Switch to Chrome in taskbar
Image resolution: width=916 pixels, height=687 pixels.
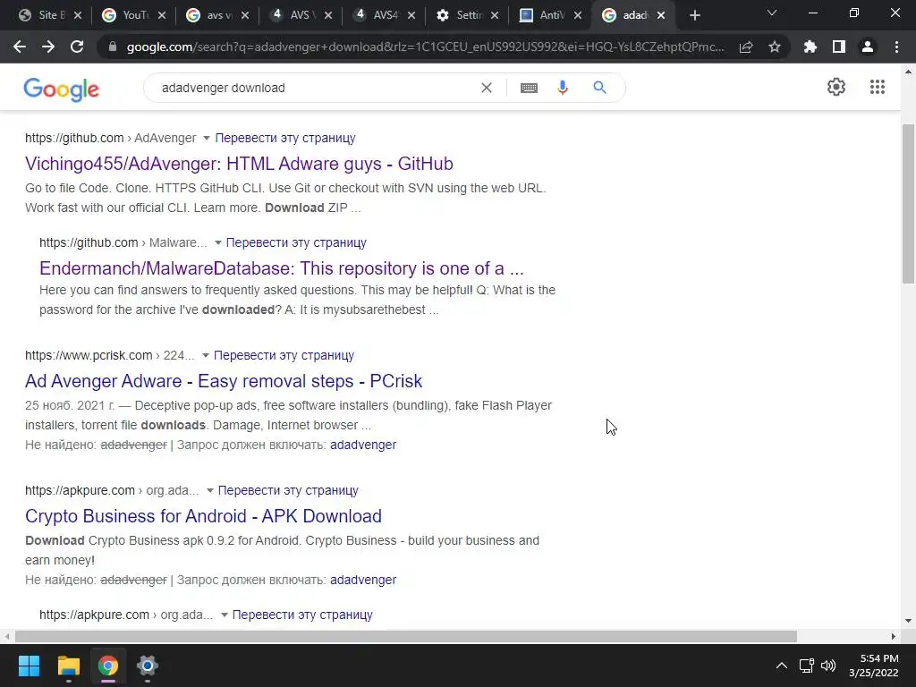[108, 666]
